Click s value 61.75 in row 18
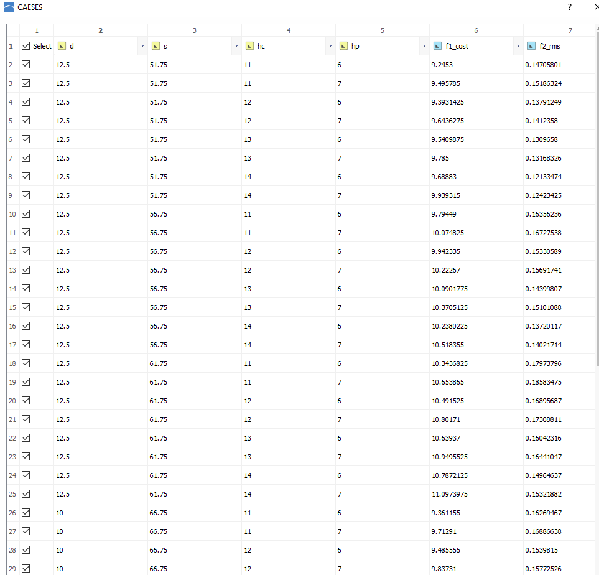The height and width of the screenshot is (575, 599). [x=158, y=363]
